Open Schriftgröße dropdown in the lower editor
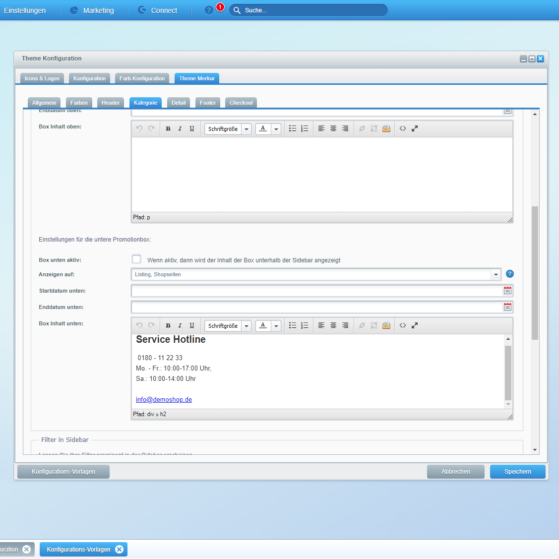Screen dimensions: 559x559 tap(246, 326)
